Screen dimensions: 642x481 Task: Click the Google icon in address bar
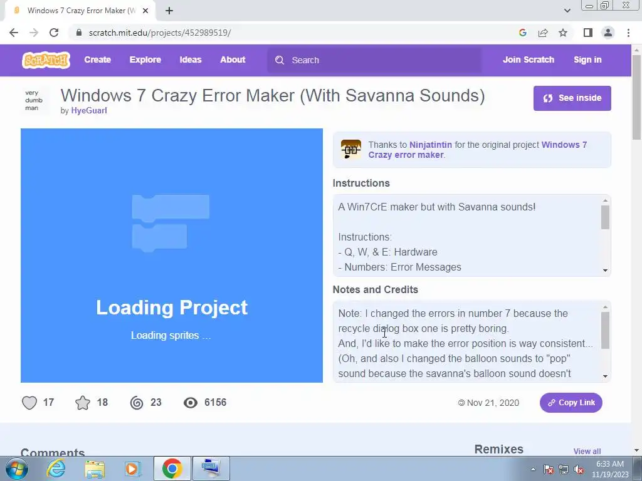pos(522,33)
